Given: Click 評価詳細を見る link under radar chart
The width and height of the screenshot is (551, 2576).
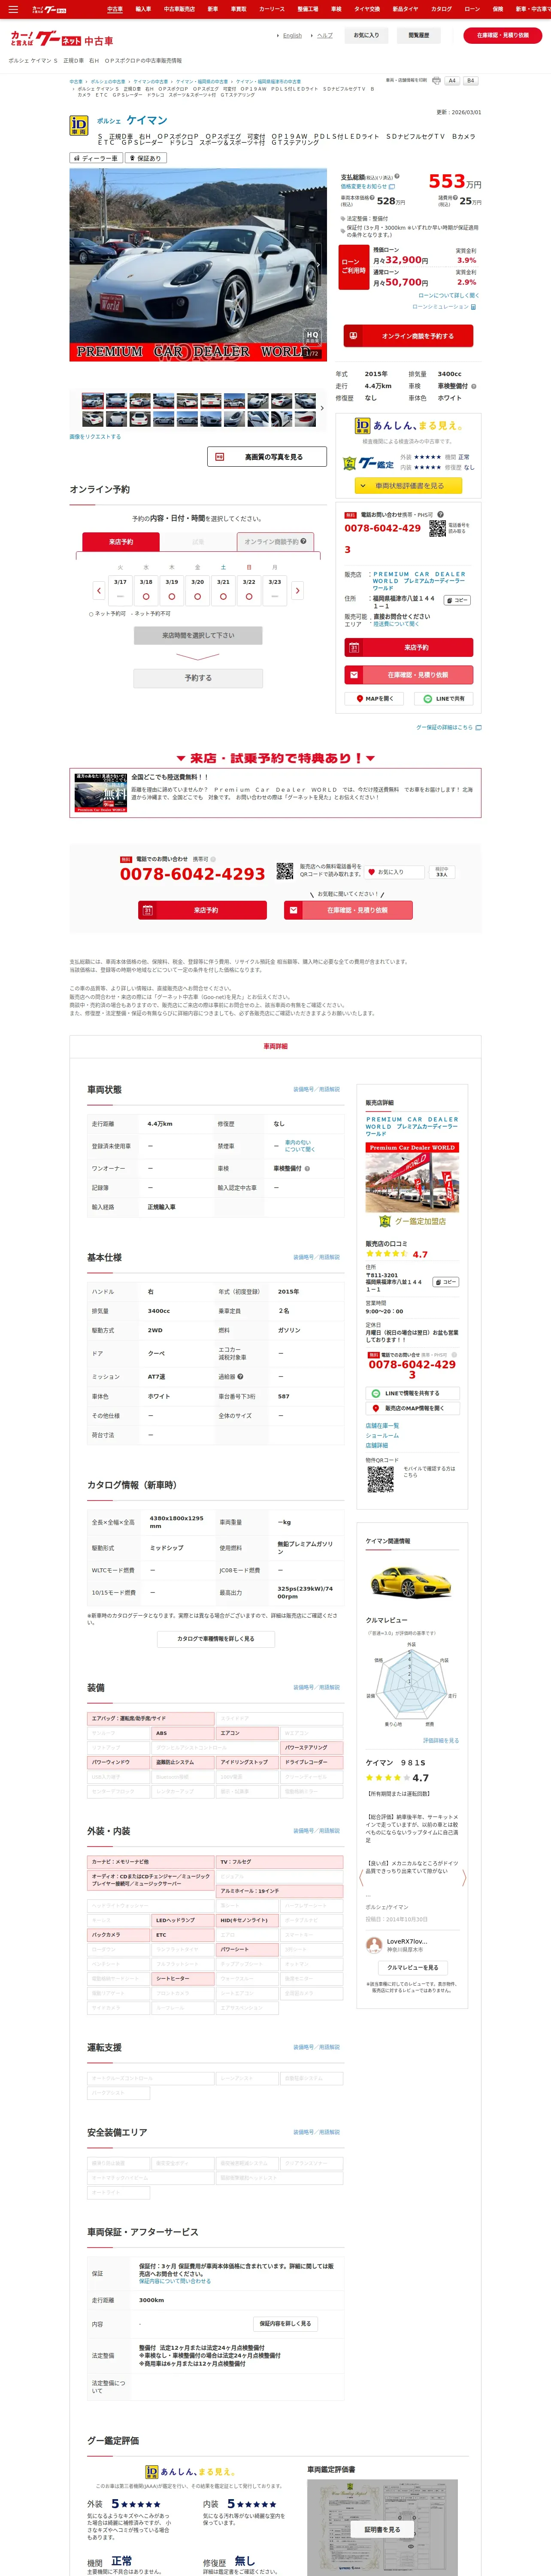Looking at the screenshot, I should (441, 1740).
